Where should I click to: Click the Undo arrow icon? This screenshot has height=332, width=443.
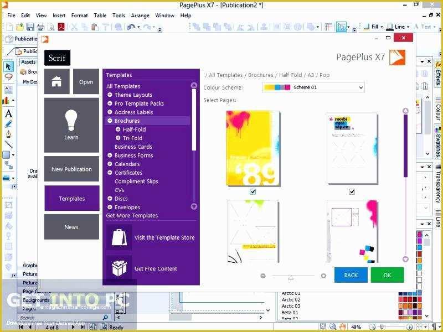[x=131, y=27]
